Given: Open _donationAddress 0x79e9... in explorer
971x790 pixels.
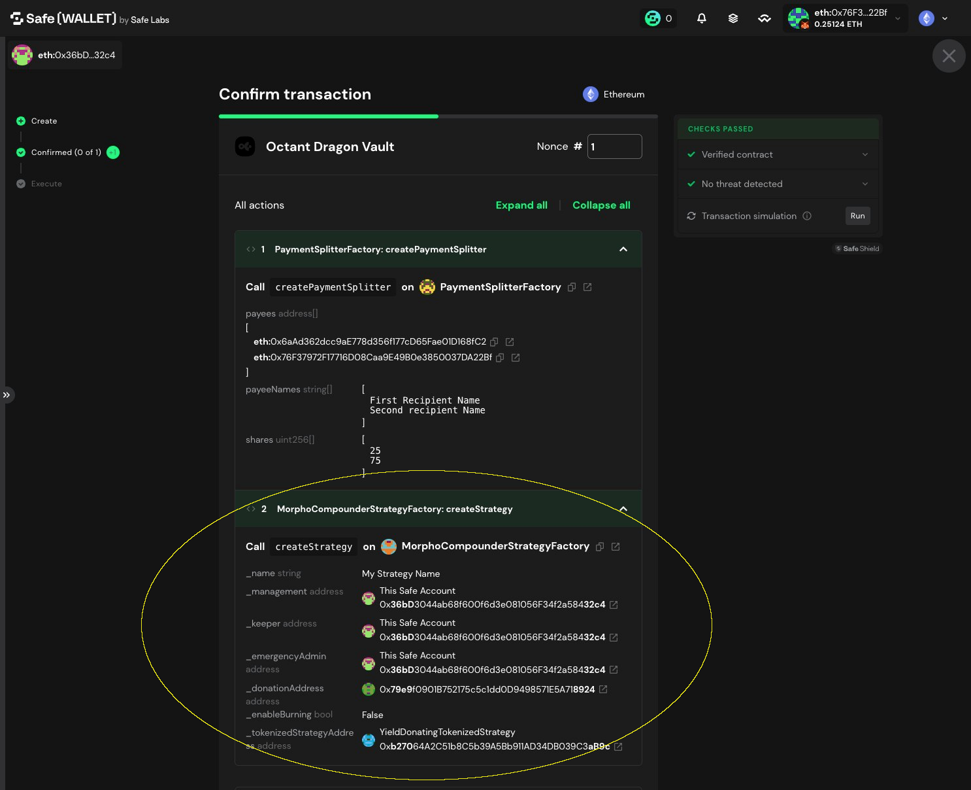Looking at the screenshot, I should click(x=603, y=689).
